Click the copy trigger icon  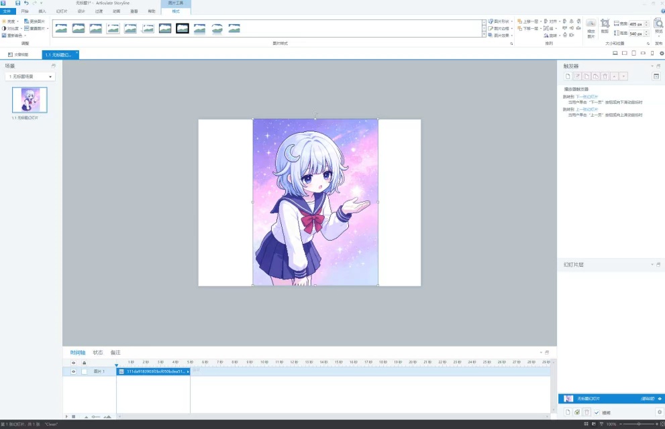point(586,76)
